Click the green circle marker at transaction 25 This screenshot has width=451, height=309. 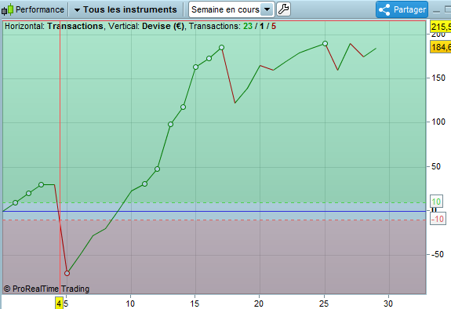point(325,43)
